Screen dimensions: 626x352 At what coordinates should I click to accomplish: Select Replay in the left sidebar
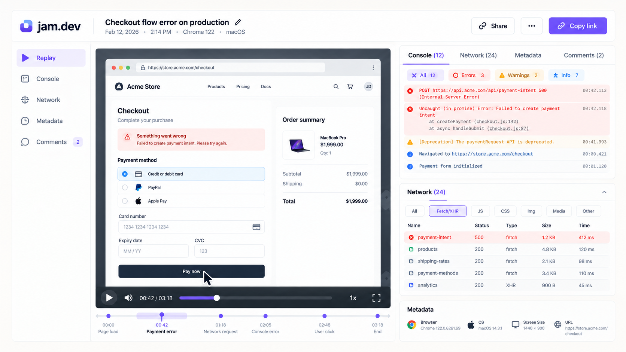(x=51, y=58)
